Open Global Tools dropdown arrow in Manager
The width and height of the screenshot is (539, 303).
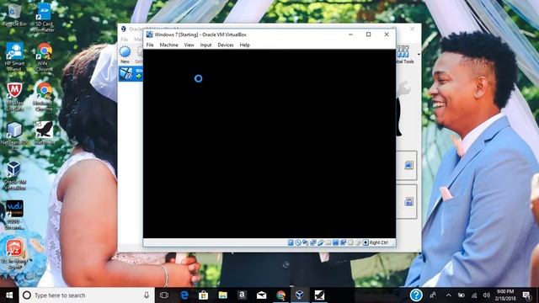(x=419, y=55)
